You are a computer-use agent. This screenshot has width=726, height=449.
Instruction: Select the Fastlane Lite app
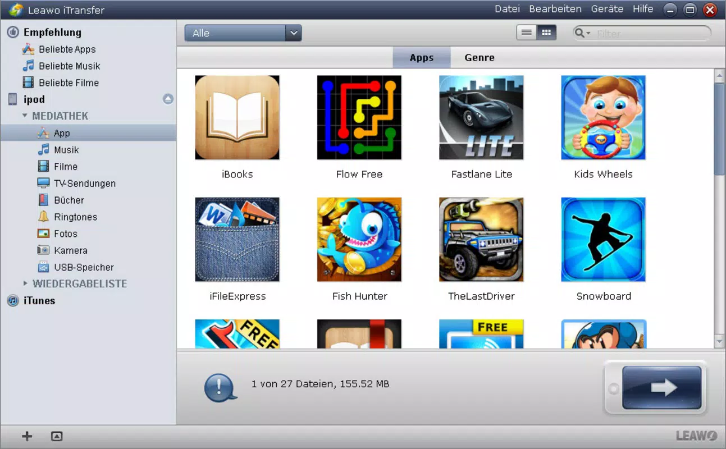[x=481, y=118]
